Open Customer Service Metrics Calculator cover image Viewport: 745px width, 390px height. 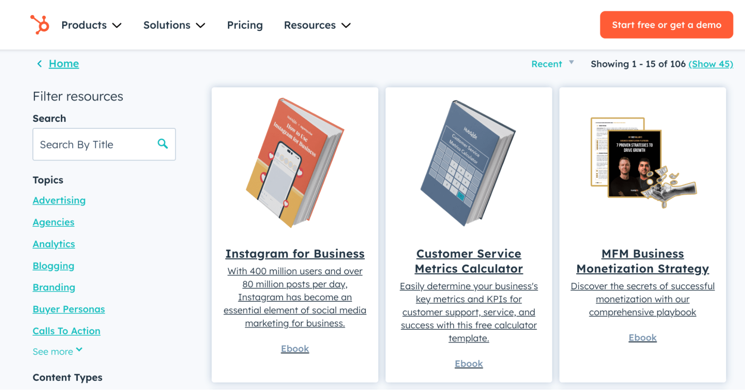tap(468, 163)
